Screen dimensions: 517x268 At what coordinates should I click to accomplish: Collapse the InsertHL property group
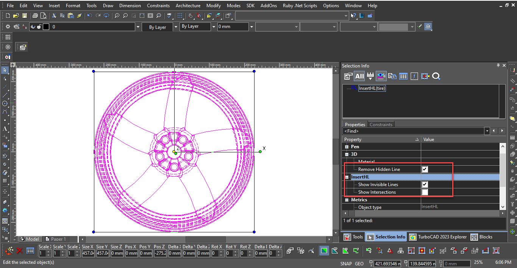click(347, 177)
